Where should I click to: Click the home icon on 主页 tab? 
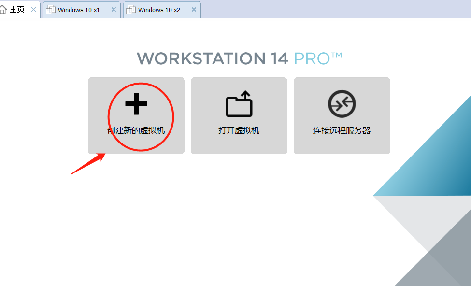tap(3, 10)
